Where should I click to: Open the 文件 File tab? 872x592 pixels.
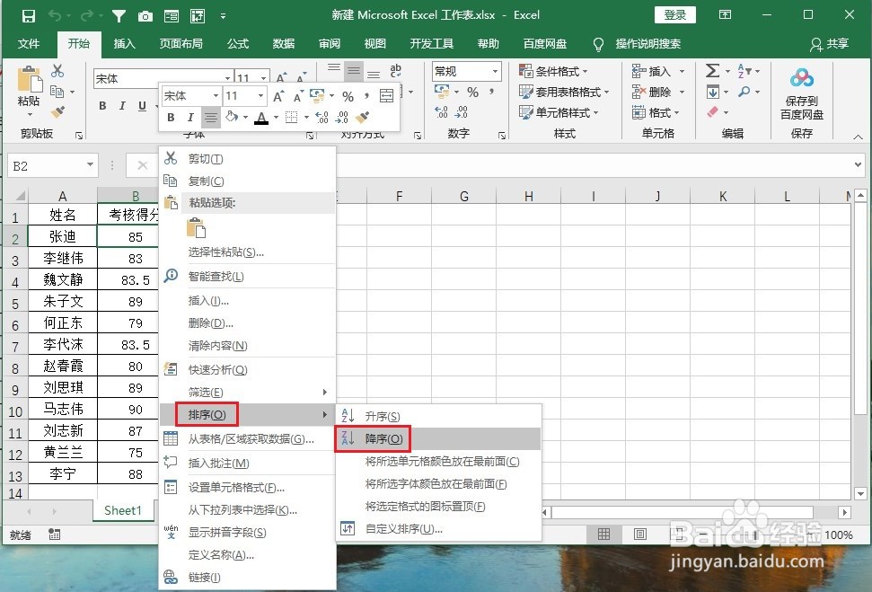[x=29, y=44]
